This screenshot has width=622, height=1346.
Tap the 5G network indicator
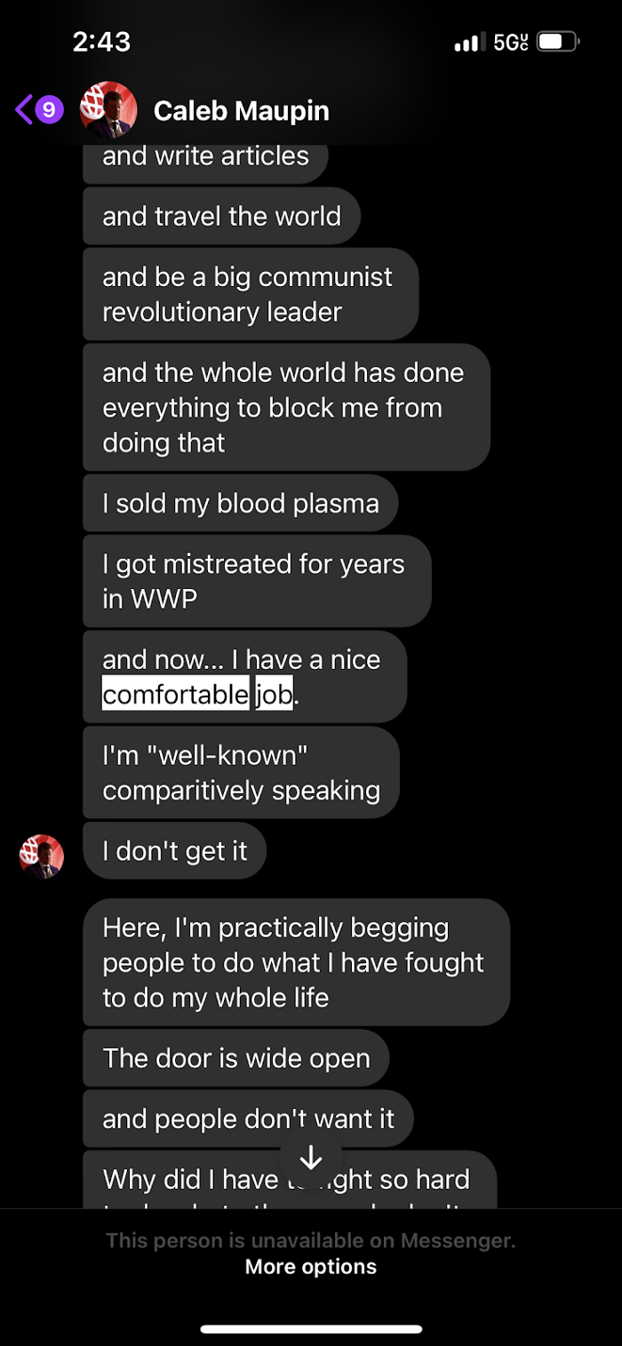coord(511,42)
